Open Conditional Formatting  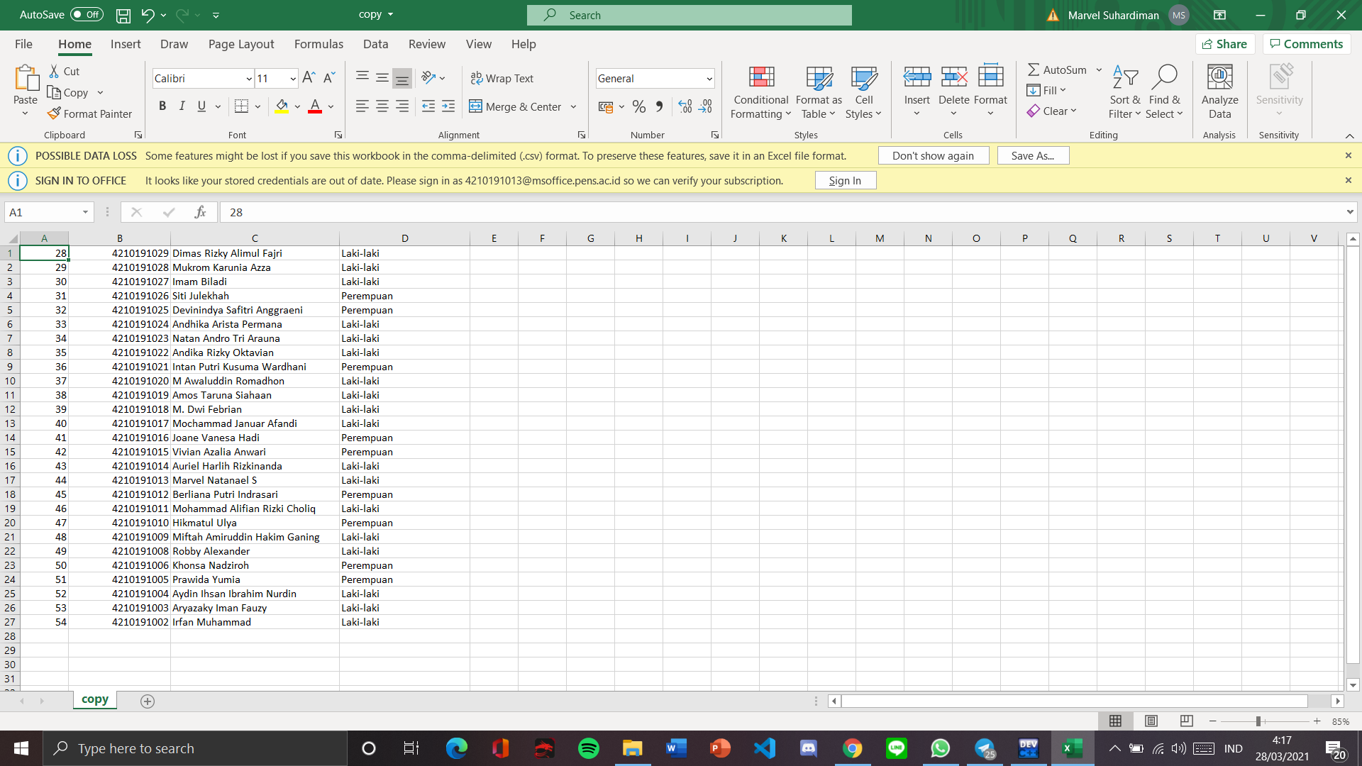click(x=760, y=92)
